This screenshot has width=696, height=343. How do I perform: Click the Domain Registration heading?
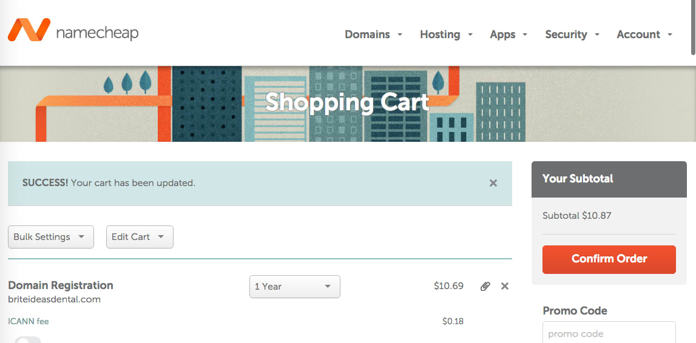61,285
